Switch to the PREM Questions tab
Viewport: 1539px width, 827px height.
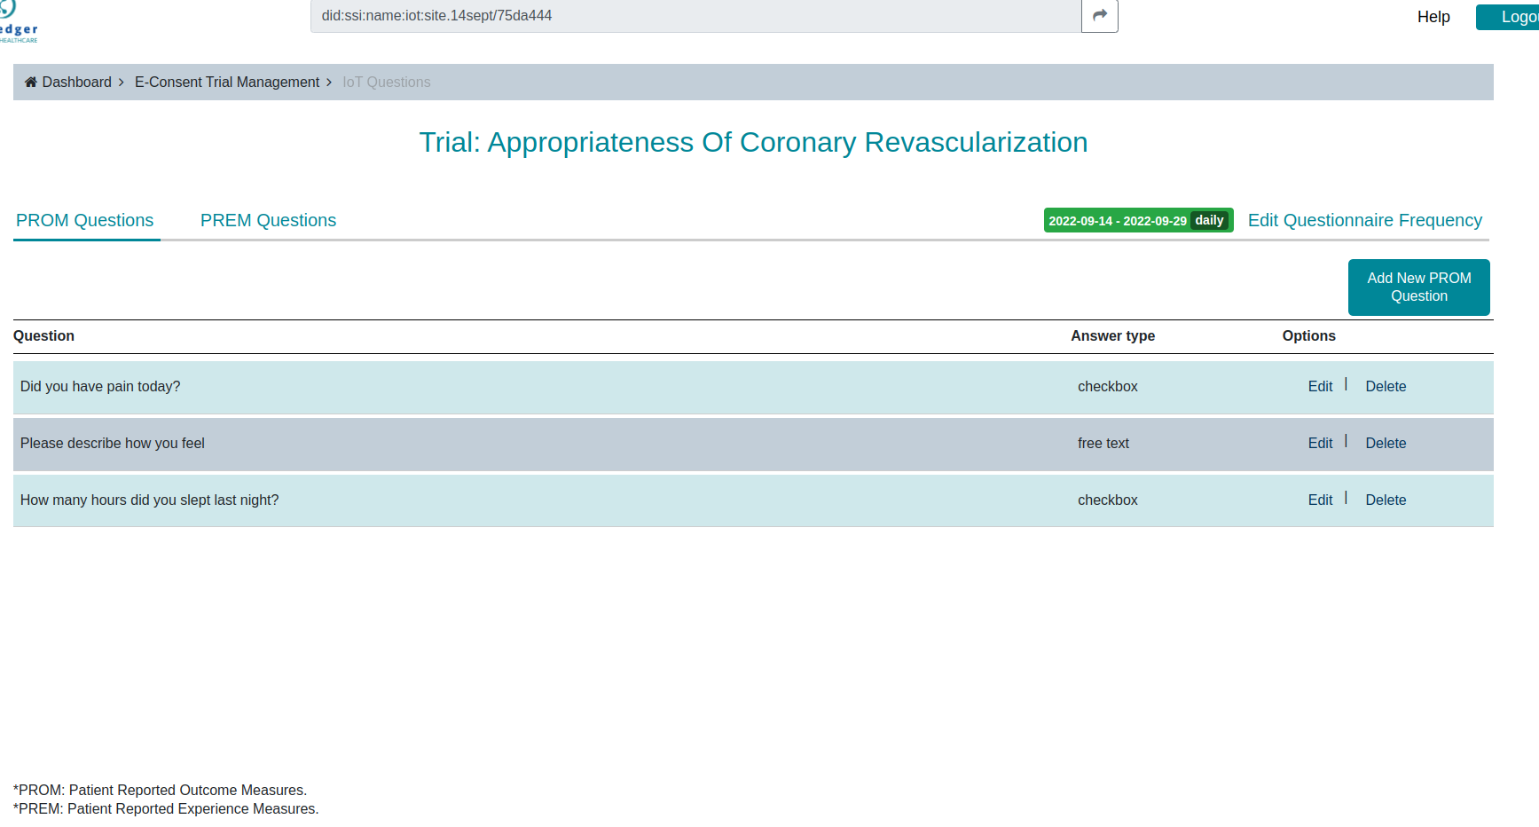tap(268, 220)
